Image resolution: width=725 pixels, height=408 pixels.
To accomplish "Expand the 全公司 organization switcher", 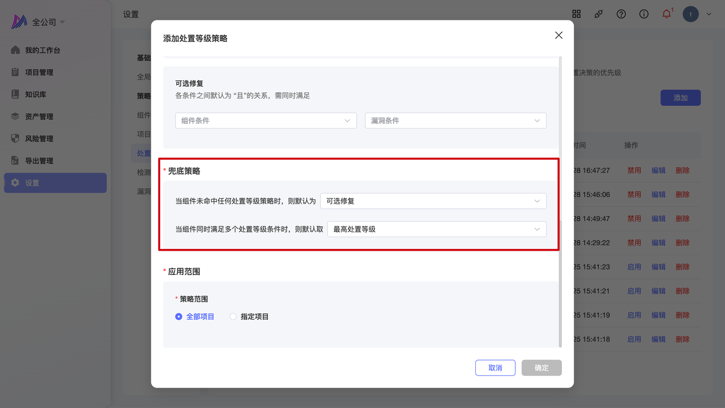I will 48,22.
